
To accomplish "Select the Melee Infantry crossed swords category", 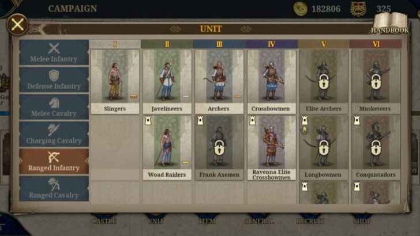I will click(x=54, y=52).
